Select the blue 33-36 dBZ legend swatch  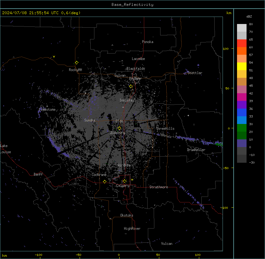(242, 112)
